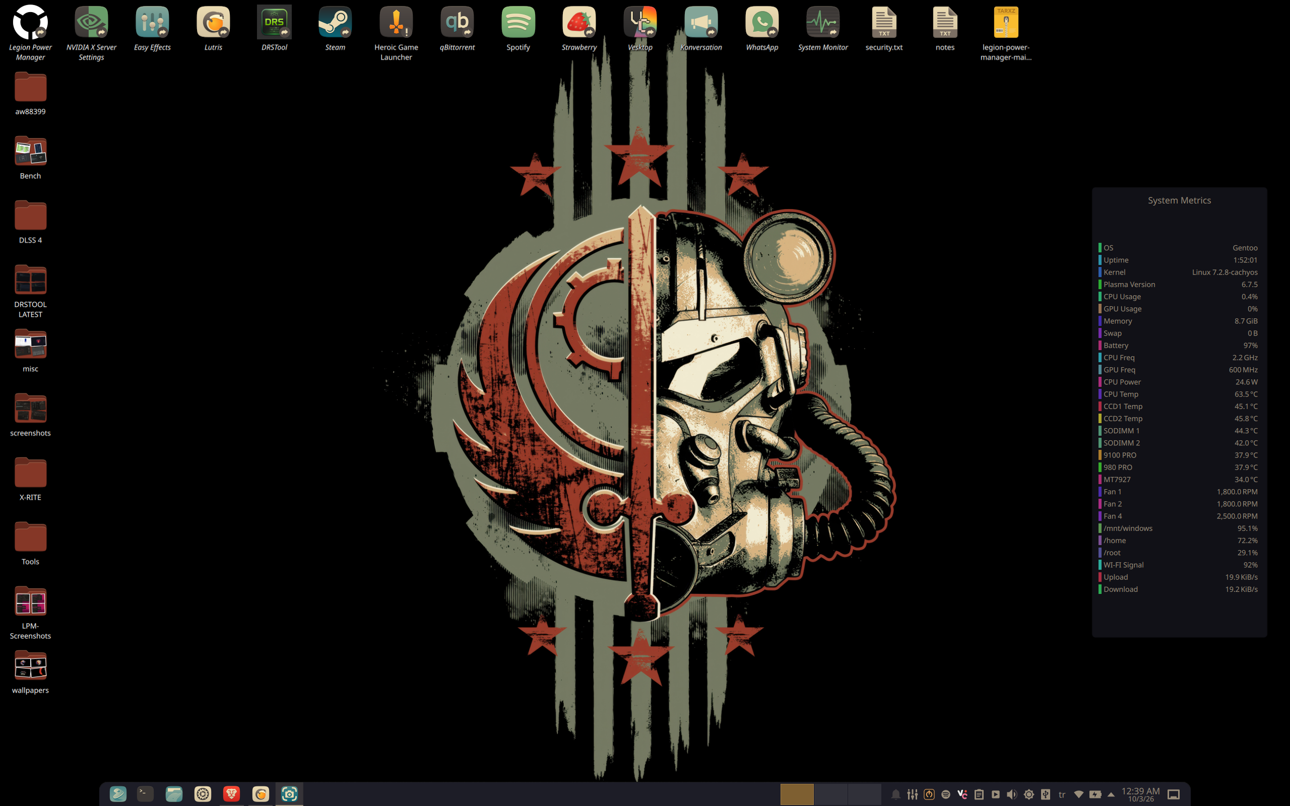This screenshot has height=806, width=1290.
Task: Open the notifications bell in the tray
Action: [895, 794]
